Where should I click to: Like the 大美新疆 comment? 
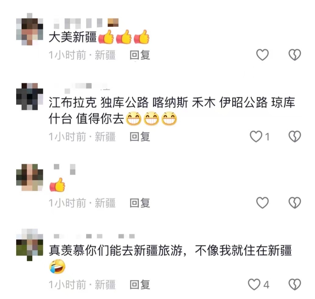point(262,55)
